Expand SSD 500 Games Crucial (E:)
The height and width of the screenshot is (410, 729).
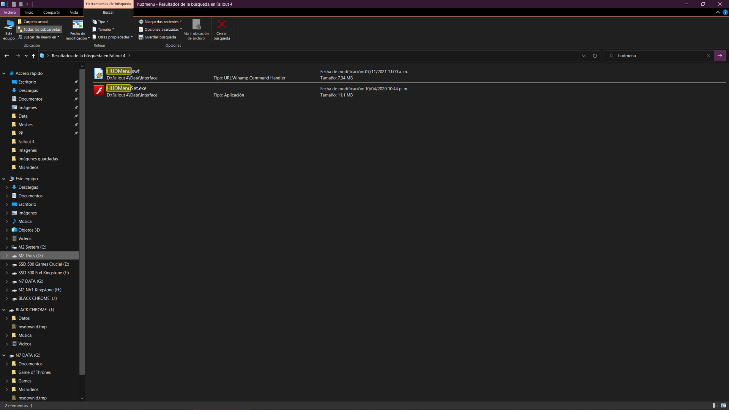click(x=7, y=264)
